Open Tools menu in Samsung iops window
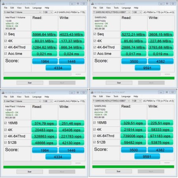The height and width of the screenshot is (178, 178). 116,96
